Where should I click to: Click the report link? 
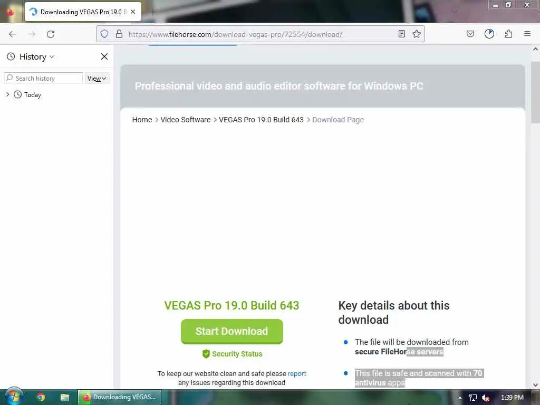pyautogui.click(x=297, y=374)
